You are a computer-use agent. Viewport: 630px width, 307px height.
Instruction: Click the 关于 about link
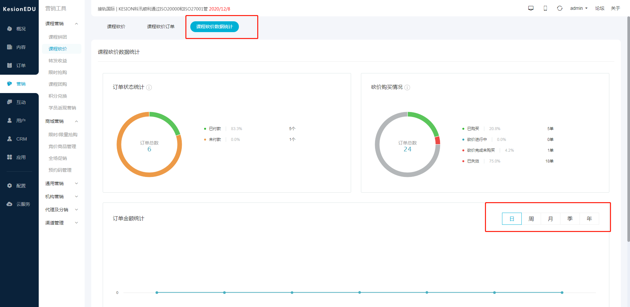[616, 8]
